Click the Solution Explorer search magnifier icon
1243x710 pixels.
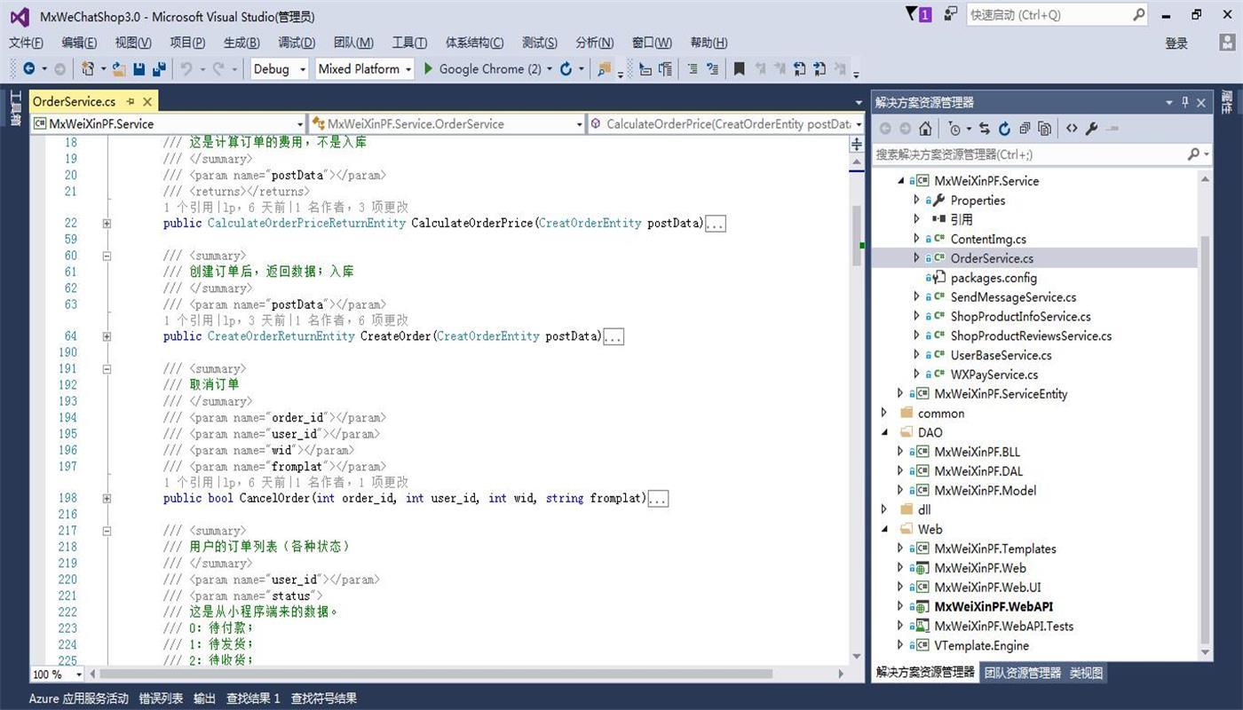tap(1193, 154)
